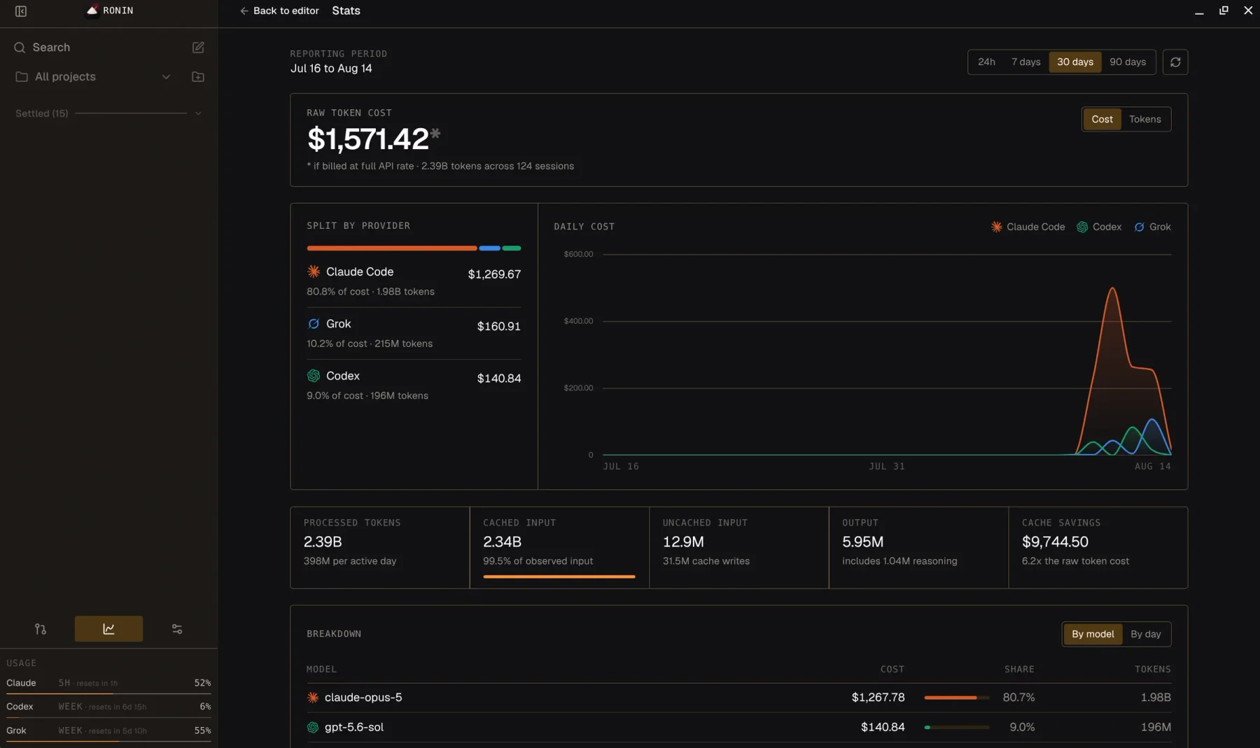Click the All projects folder icon
1260x748 pixels.
coord(22,77)
